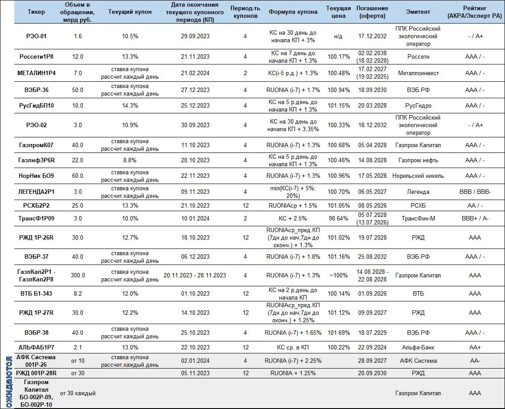Select the '20.11.2023 - 28.11.2023' date range

point(195,276)
